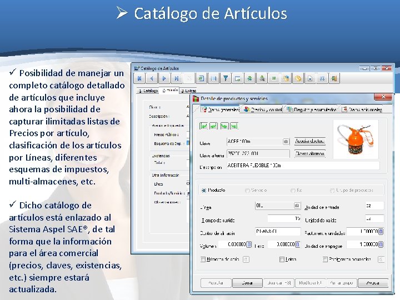Go to first record in Catálogo toolbar

coord(139,78)
